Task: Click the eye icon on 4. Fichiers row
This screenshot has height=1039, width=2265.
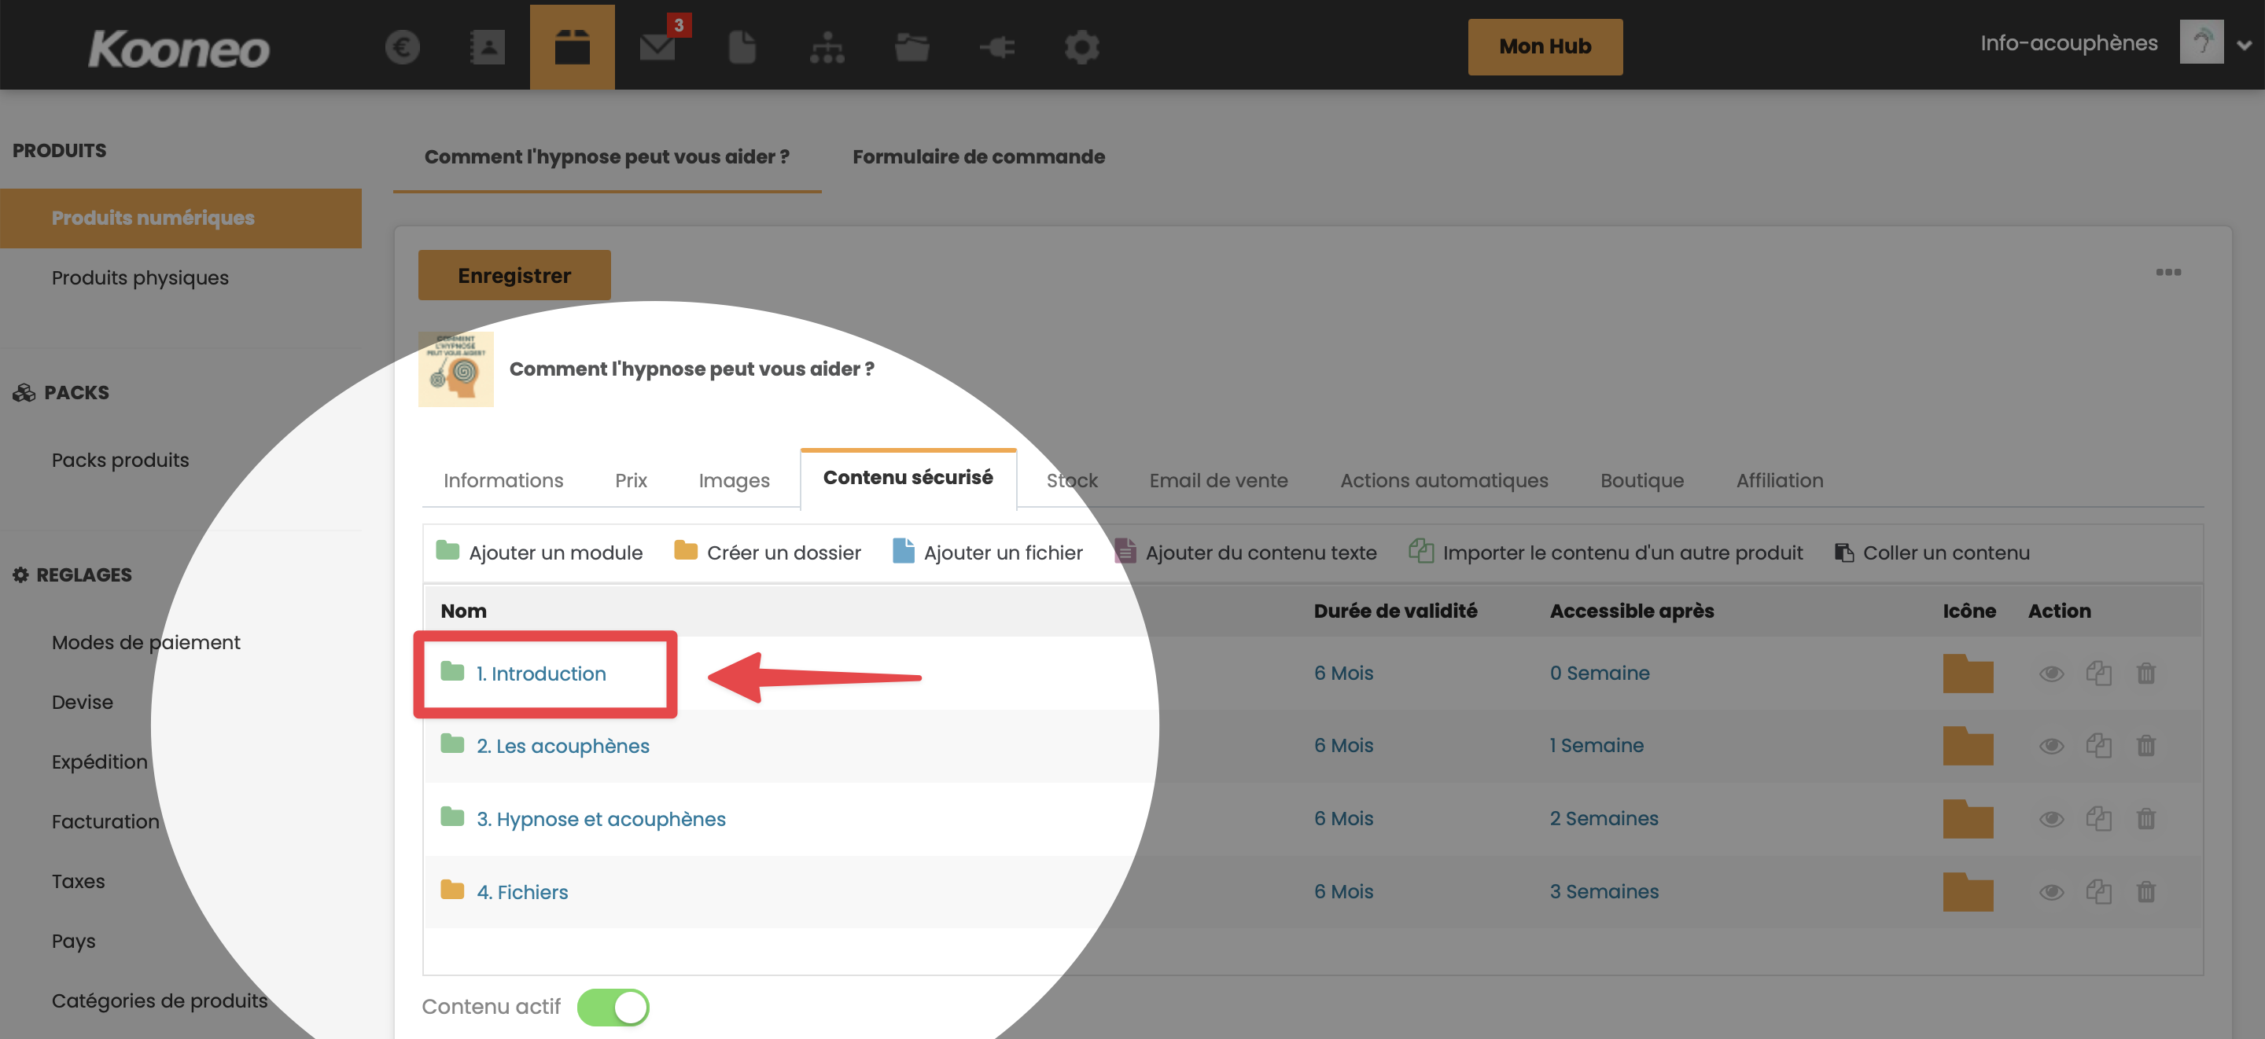Action: coord(2050,892)
